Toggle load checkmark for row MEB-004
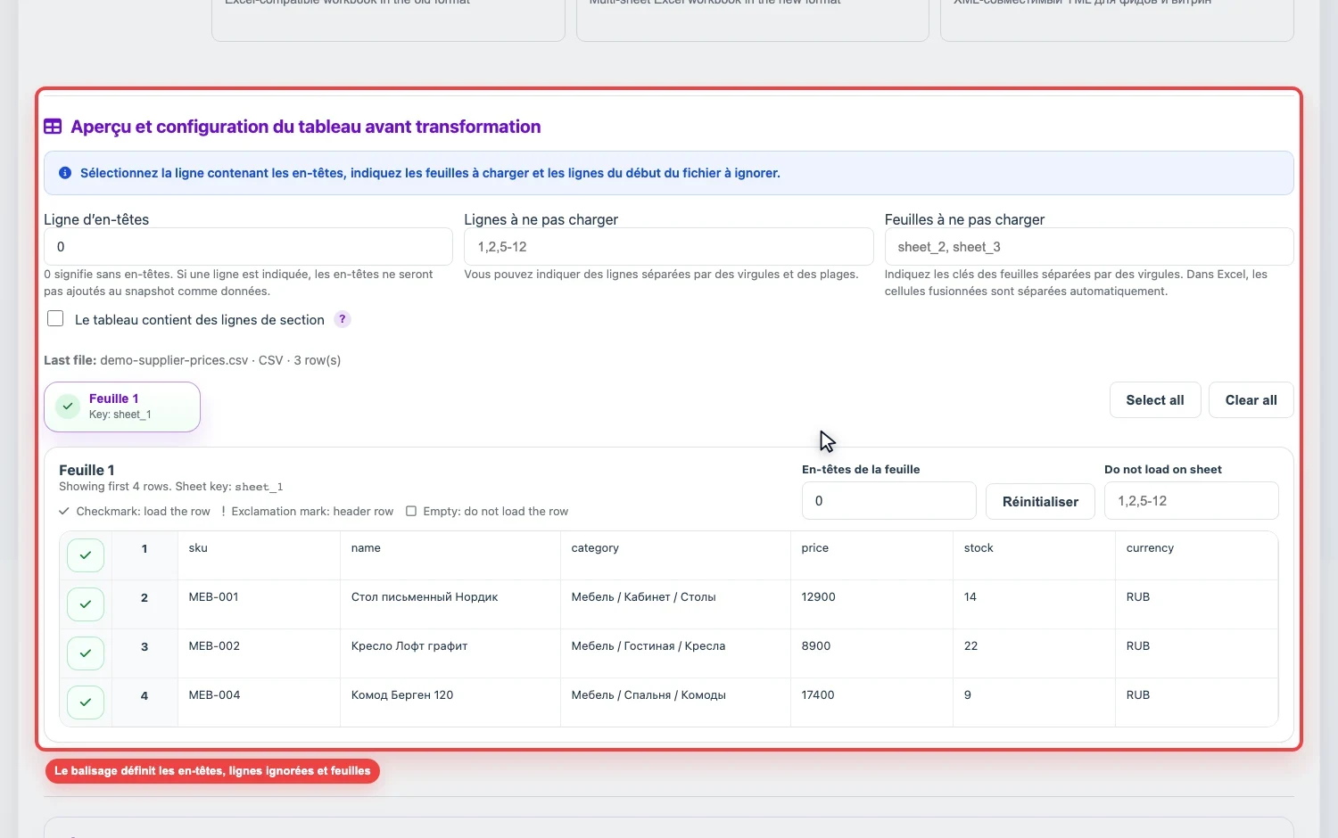This screenshot has height=838, width=1338. click(x=86, y=702)
